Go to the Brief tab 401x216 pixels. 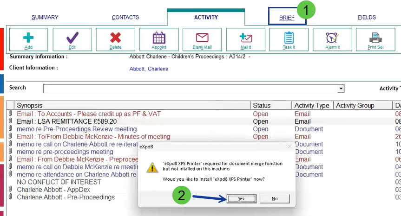287,18
